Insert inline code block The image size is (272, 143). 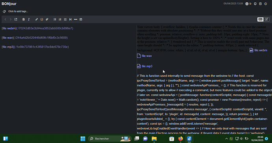point(42,19)
